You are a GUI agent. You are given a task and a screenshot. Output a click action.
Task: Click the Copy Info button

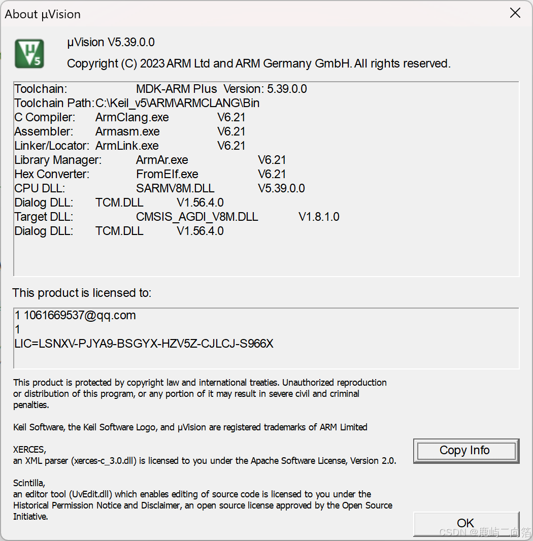tap(466, 451)
